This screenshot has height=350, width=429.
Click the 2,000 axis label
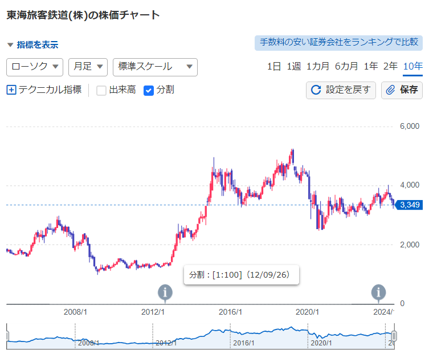tap(410, 245)
